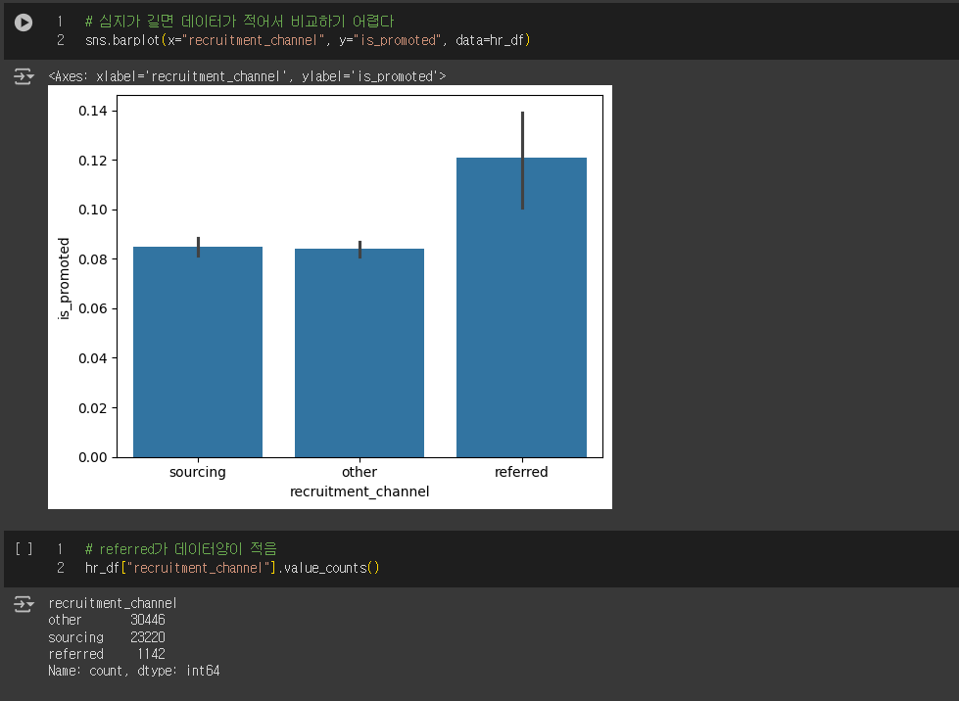Click the error bar on the sourcing bar

pyautogui.click(x=198, y=248)
